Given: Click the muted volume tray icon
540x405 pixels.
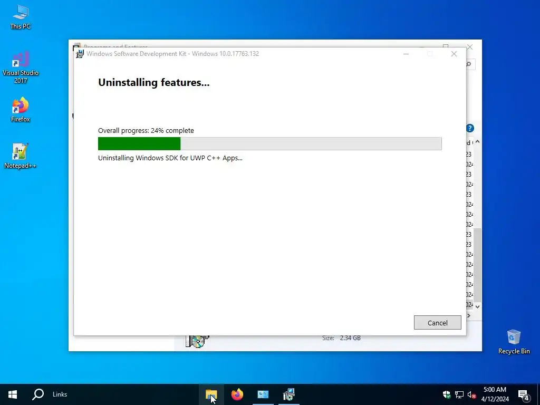Looking at the screenshot, I should coord(472,394).
